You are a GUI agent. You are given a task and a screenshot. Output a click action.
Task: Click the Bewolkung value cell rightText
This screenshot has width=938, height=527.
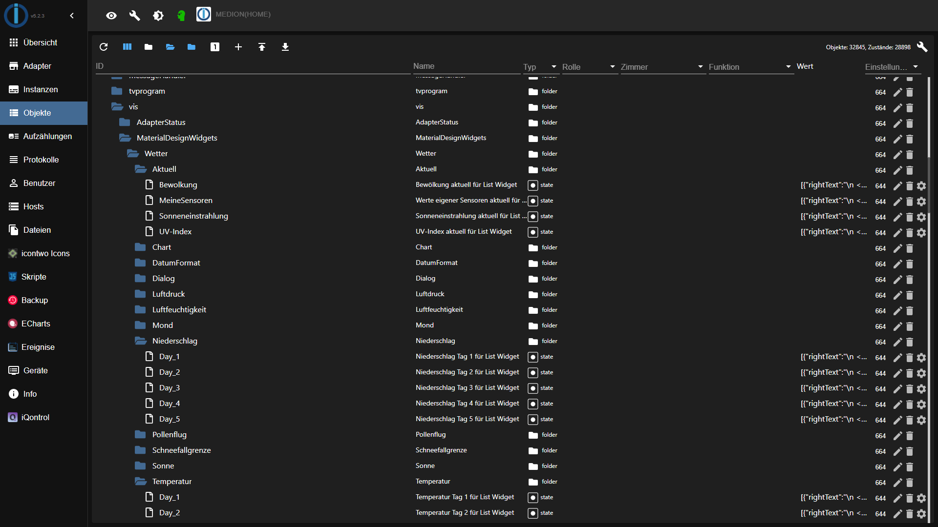[x=833, y=185]
